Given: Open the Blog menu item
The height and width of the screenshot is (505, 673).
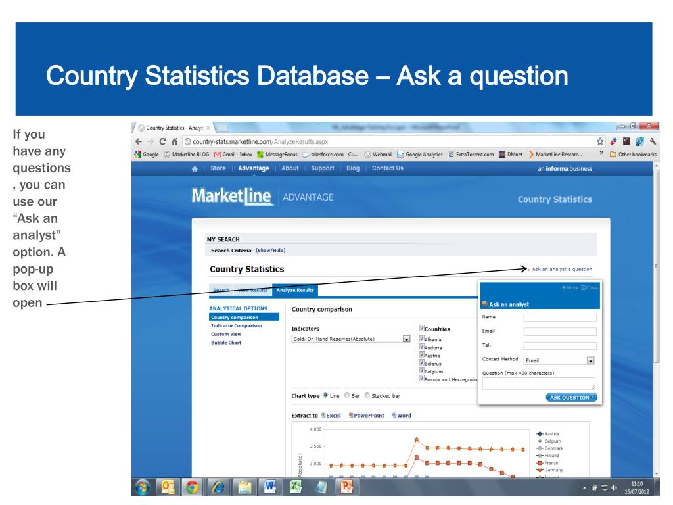Looking at the screenshot, I should tap(353, 168).
